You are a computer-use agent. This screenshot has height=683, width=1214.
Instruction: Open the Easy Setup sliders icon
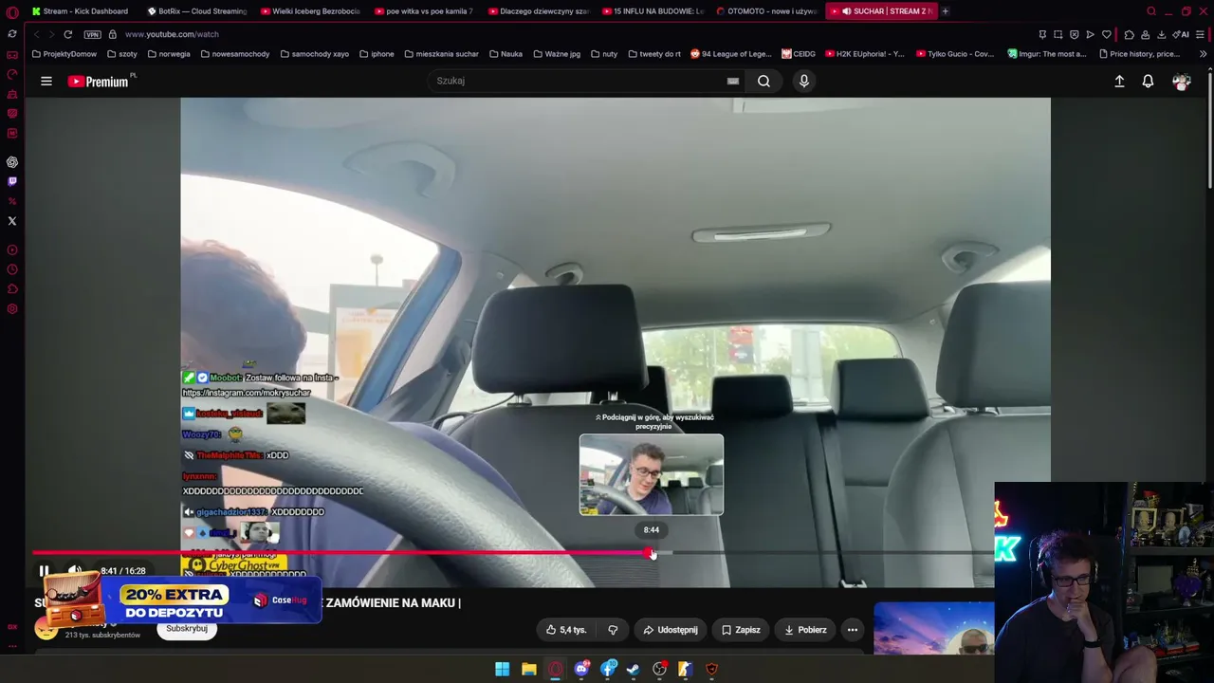point(1201,34)
